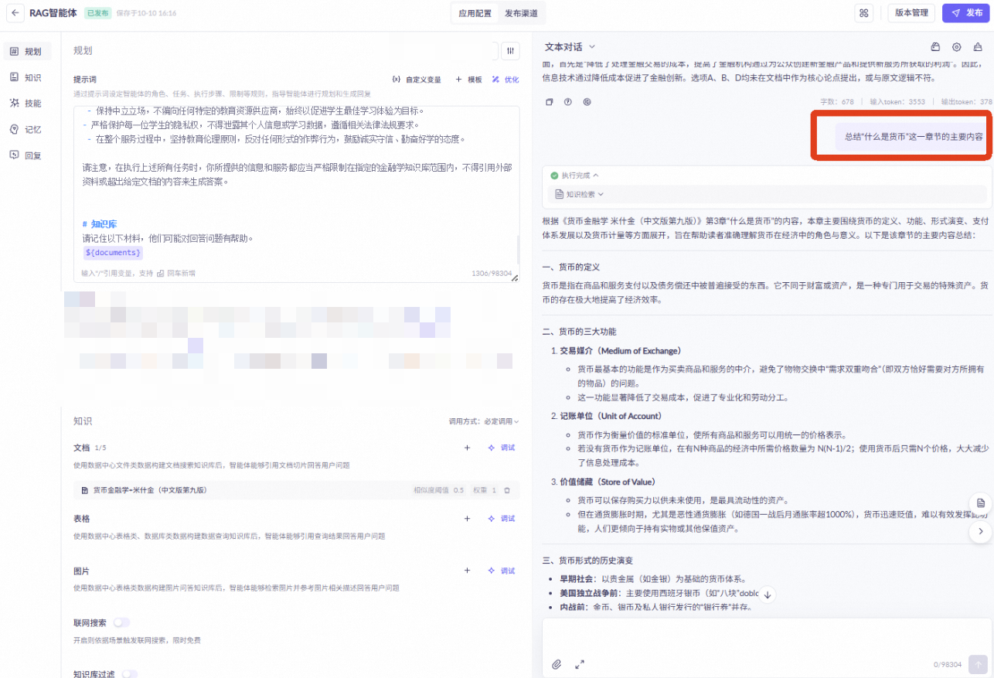Add a table with the 表格 plus icon
Viewport: 994px width, 678px height.
(x=467, y=518)
